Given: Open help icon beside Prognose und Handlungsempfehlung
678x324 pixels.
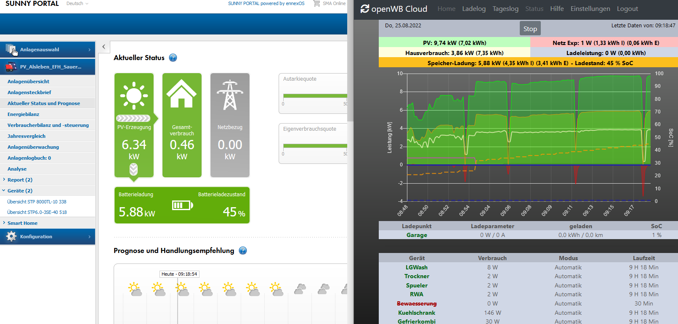Looking at the screenshot, I should (243, 251).
